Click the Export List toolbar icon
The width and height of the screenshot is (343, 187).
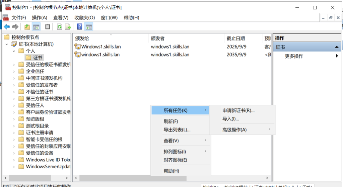tap(68, 27)
